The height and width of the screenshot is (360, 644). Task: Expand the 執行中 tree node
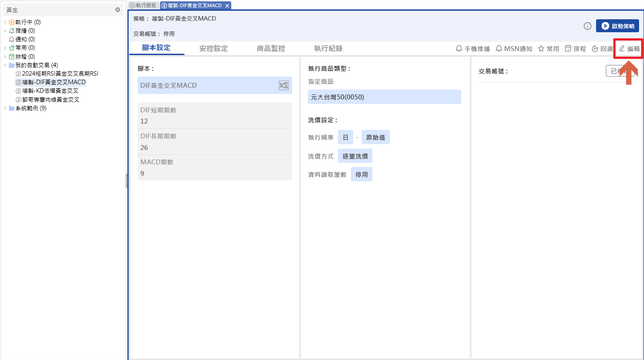[5, 22]
